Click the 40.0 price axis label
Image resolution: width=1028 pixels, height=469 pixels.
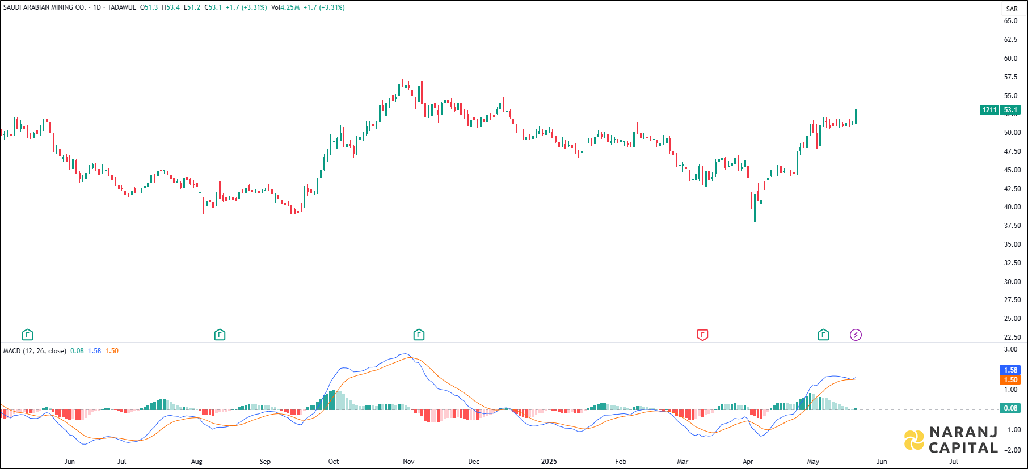click(x=1012, y=207)
